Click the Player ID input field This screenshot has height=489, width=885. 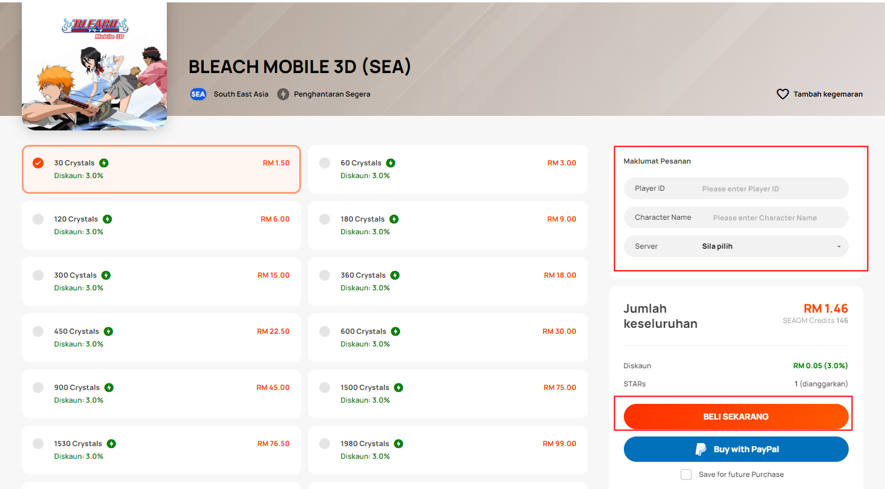pos(736,188)
